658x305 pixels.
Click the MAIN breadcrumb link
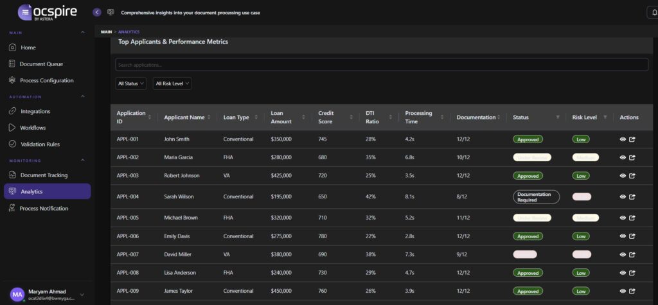point(106,32)
